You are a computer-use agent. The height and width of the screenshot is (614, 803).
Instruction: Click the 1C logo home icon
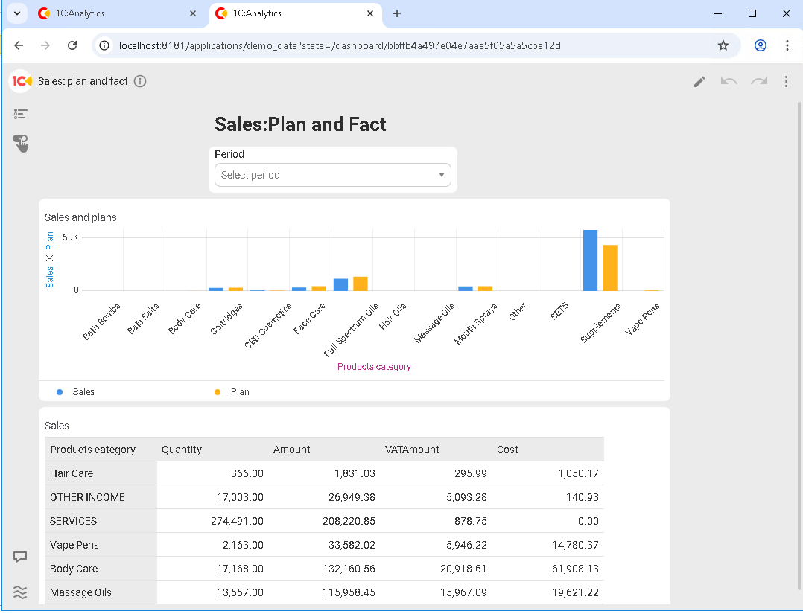[21, 81]
